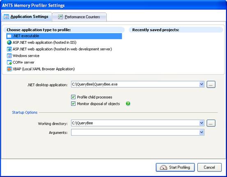The image size is (227, 177).
Task: Expand the .NET desktop application dropdown
Action: pyautogui.click(x=202, y=84)
